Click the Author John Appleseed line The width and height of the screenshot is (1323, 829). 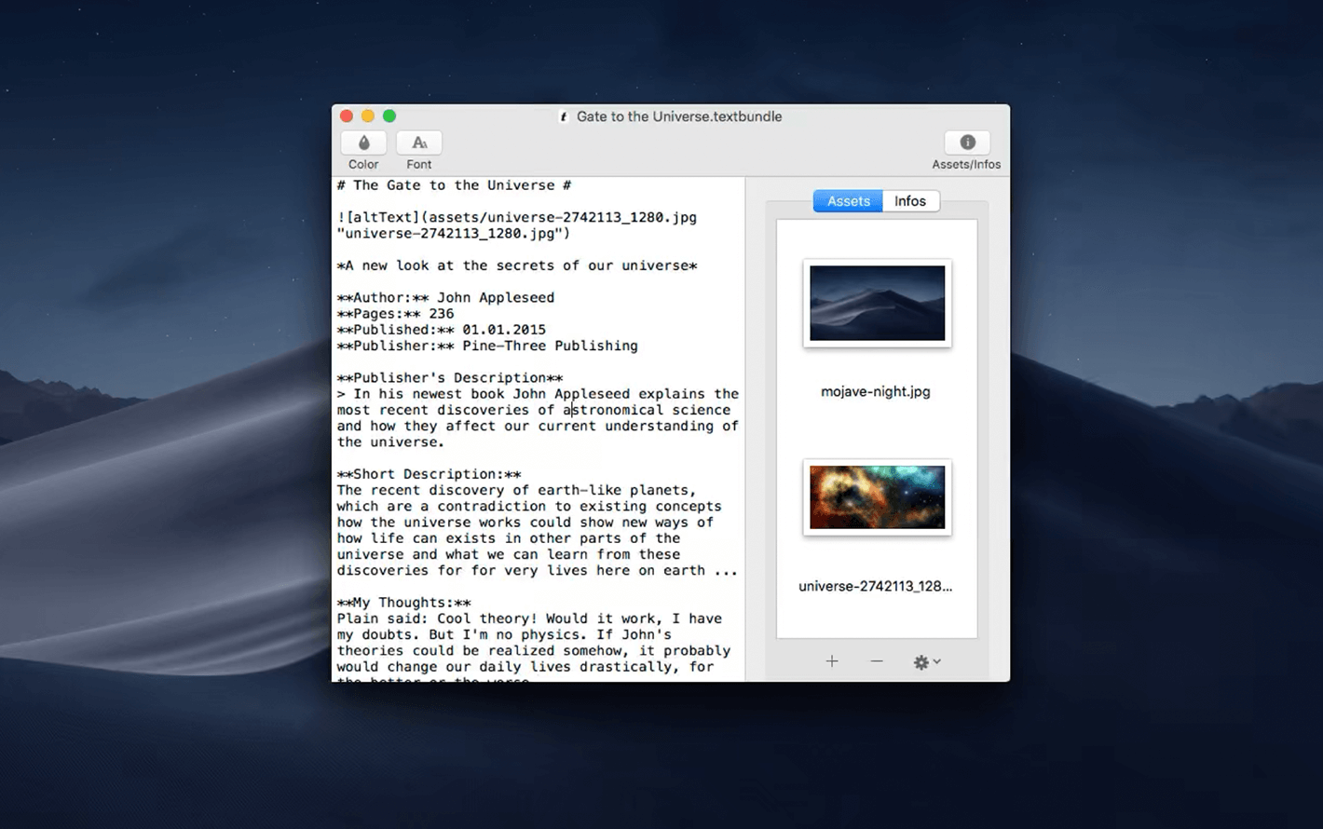(x=445, y=298)
